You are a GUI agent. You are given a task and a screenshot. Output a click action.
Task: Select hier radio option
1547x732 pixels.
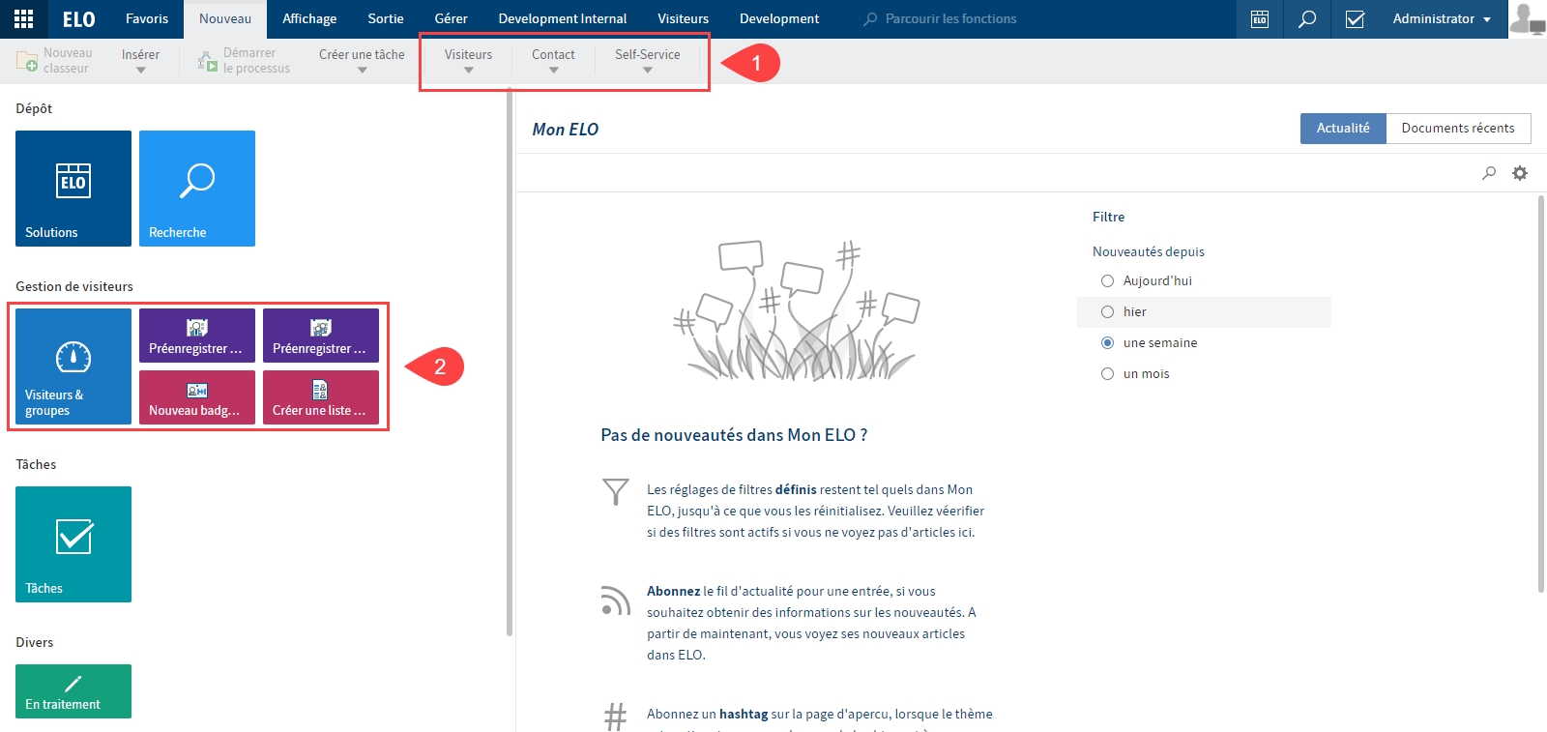coord(1107,312)
